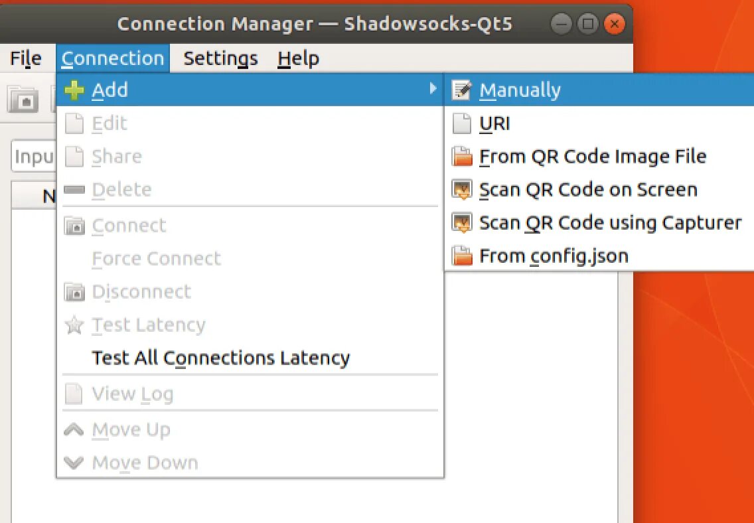Click the star icon beside Test Latency
Screen dimensions: 754x523
coord(74,325)
